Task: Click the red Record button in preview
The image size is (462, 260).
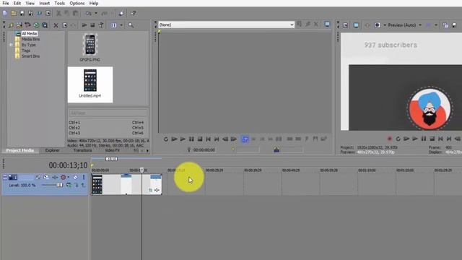Action: (x=390, y=139)
